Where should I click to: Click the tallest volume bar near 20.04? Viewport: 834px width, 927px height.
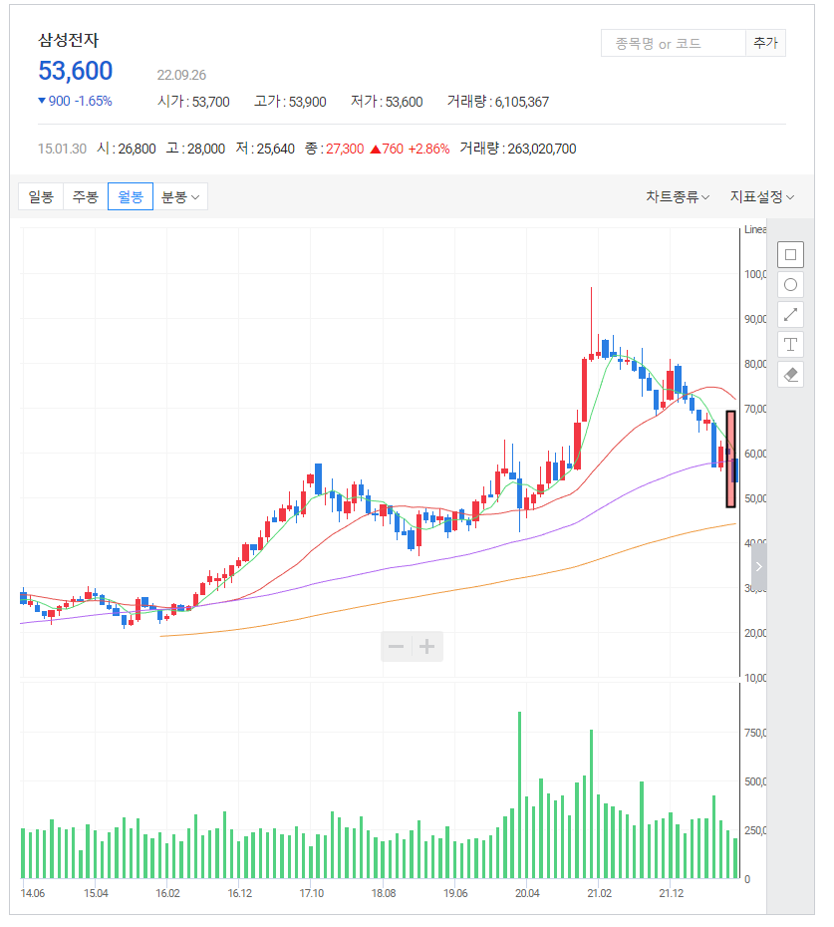coord(519,795)
